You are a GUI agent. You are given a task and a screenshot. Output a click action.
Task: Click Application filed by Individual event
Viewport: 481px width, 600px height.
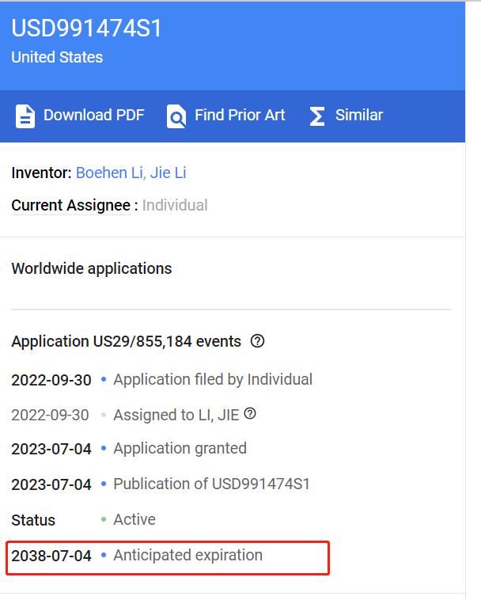pyautogui.click(x=213, y=380)
